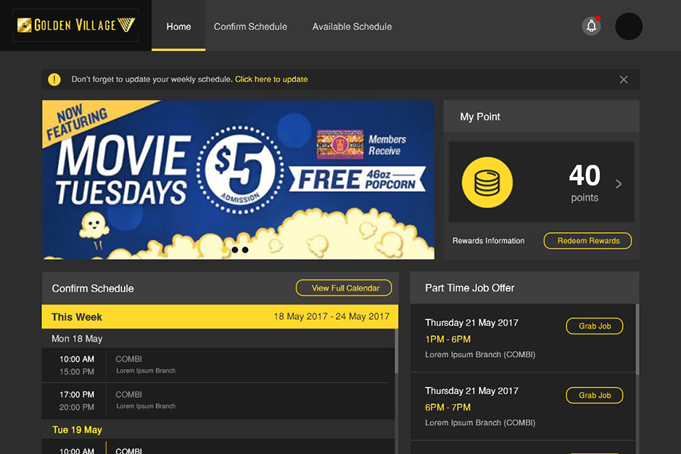
Task: Open the notification bell
Action: coord(591,26)
